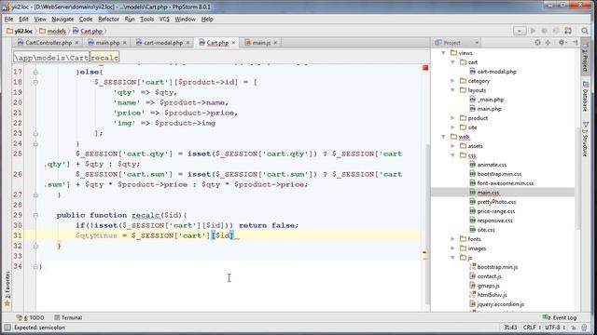The image size is (597, 335).
Task: Close the main.php editor tab
Action: tap(124, 43)
